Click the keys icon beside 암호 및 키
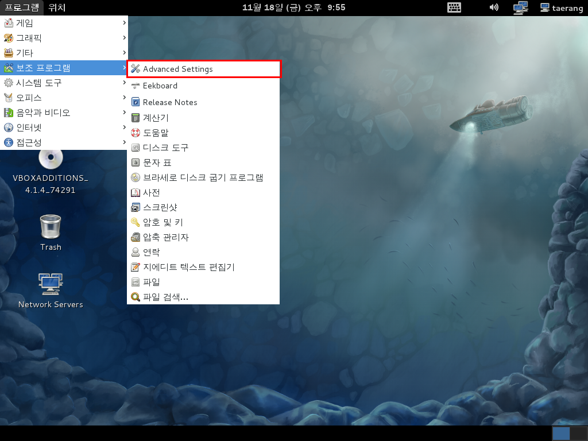588x441 pixels. 136,222
